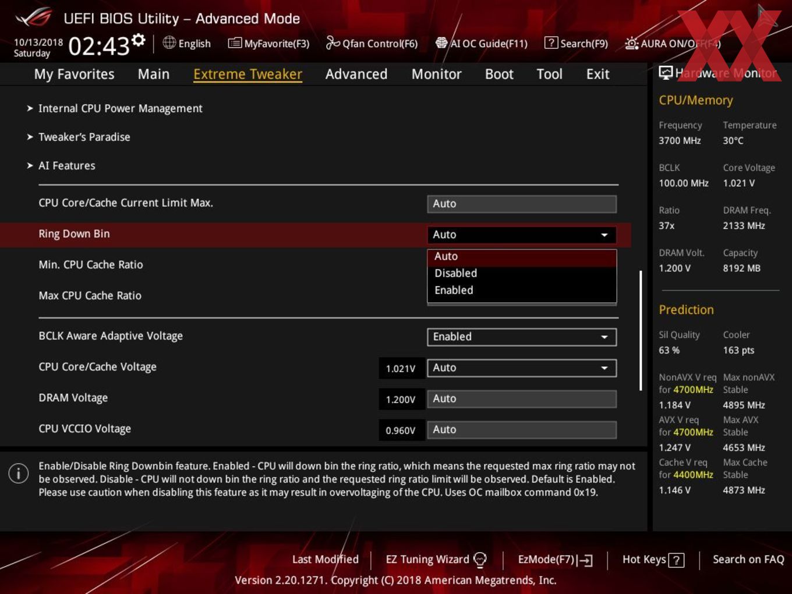Click CPU Core/Cache Current Limit Max field
The width and height of the screenshot is (792, 594).
click(x=522, y=204)
